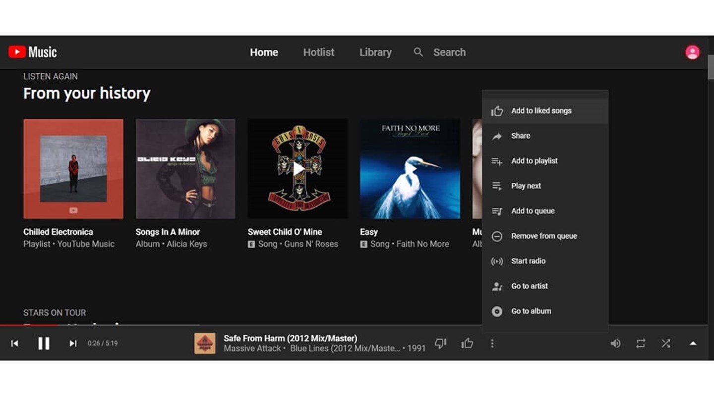Click the three-dot options icon in the player bar

click(x=492, y=343)
